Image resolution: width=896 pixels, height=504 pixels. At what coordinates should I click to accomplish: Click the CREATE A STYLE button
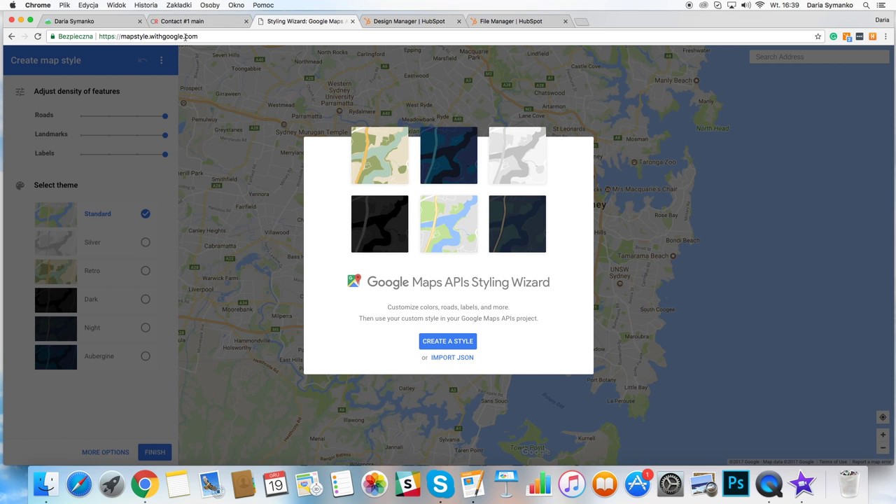coord(448,341)
